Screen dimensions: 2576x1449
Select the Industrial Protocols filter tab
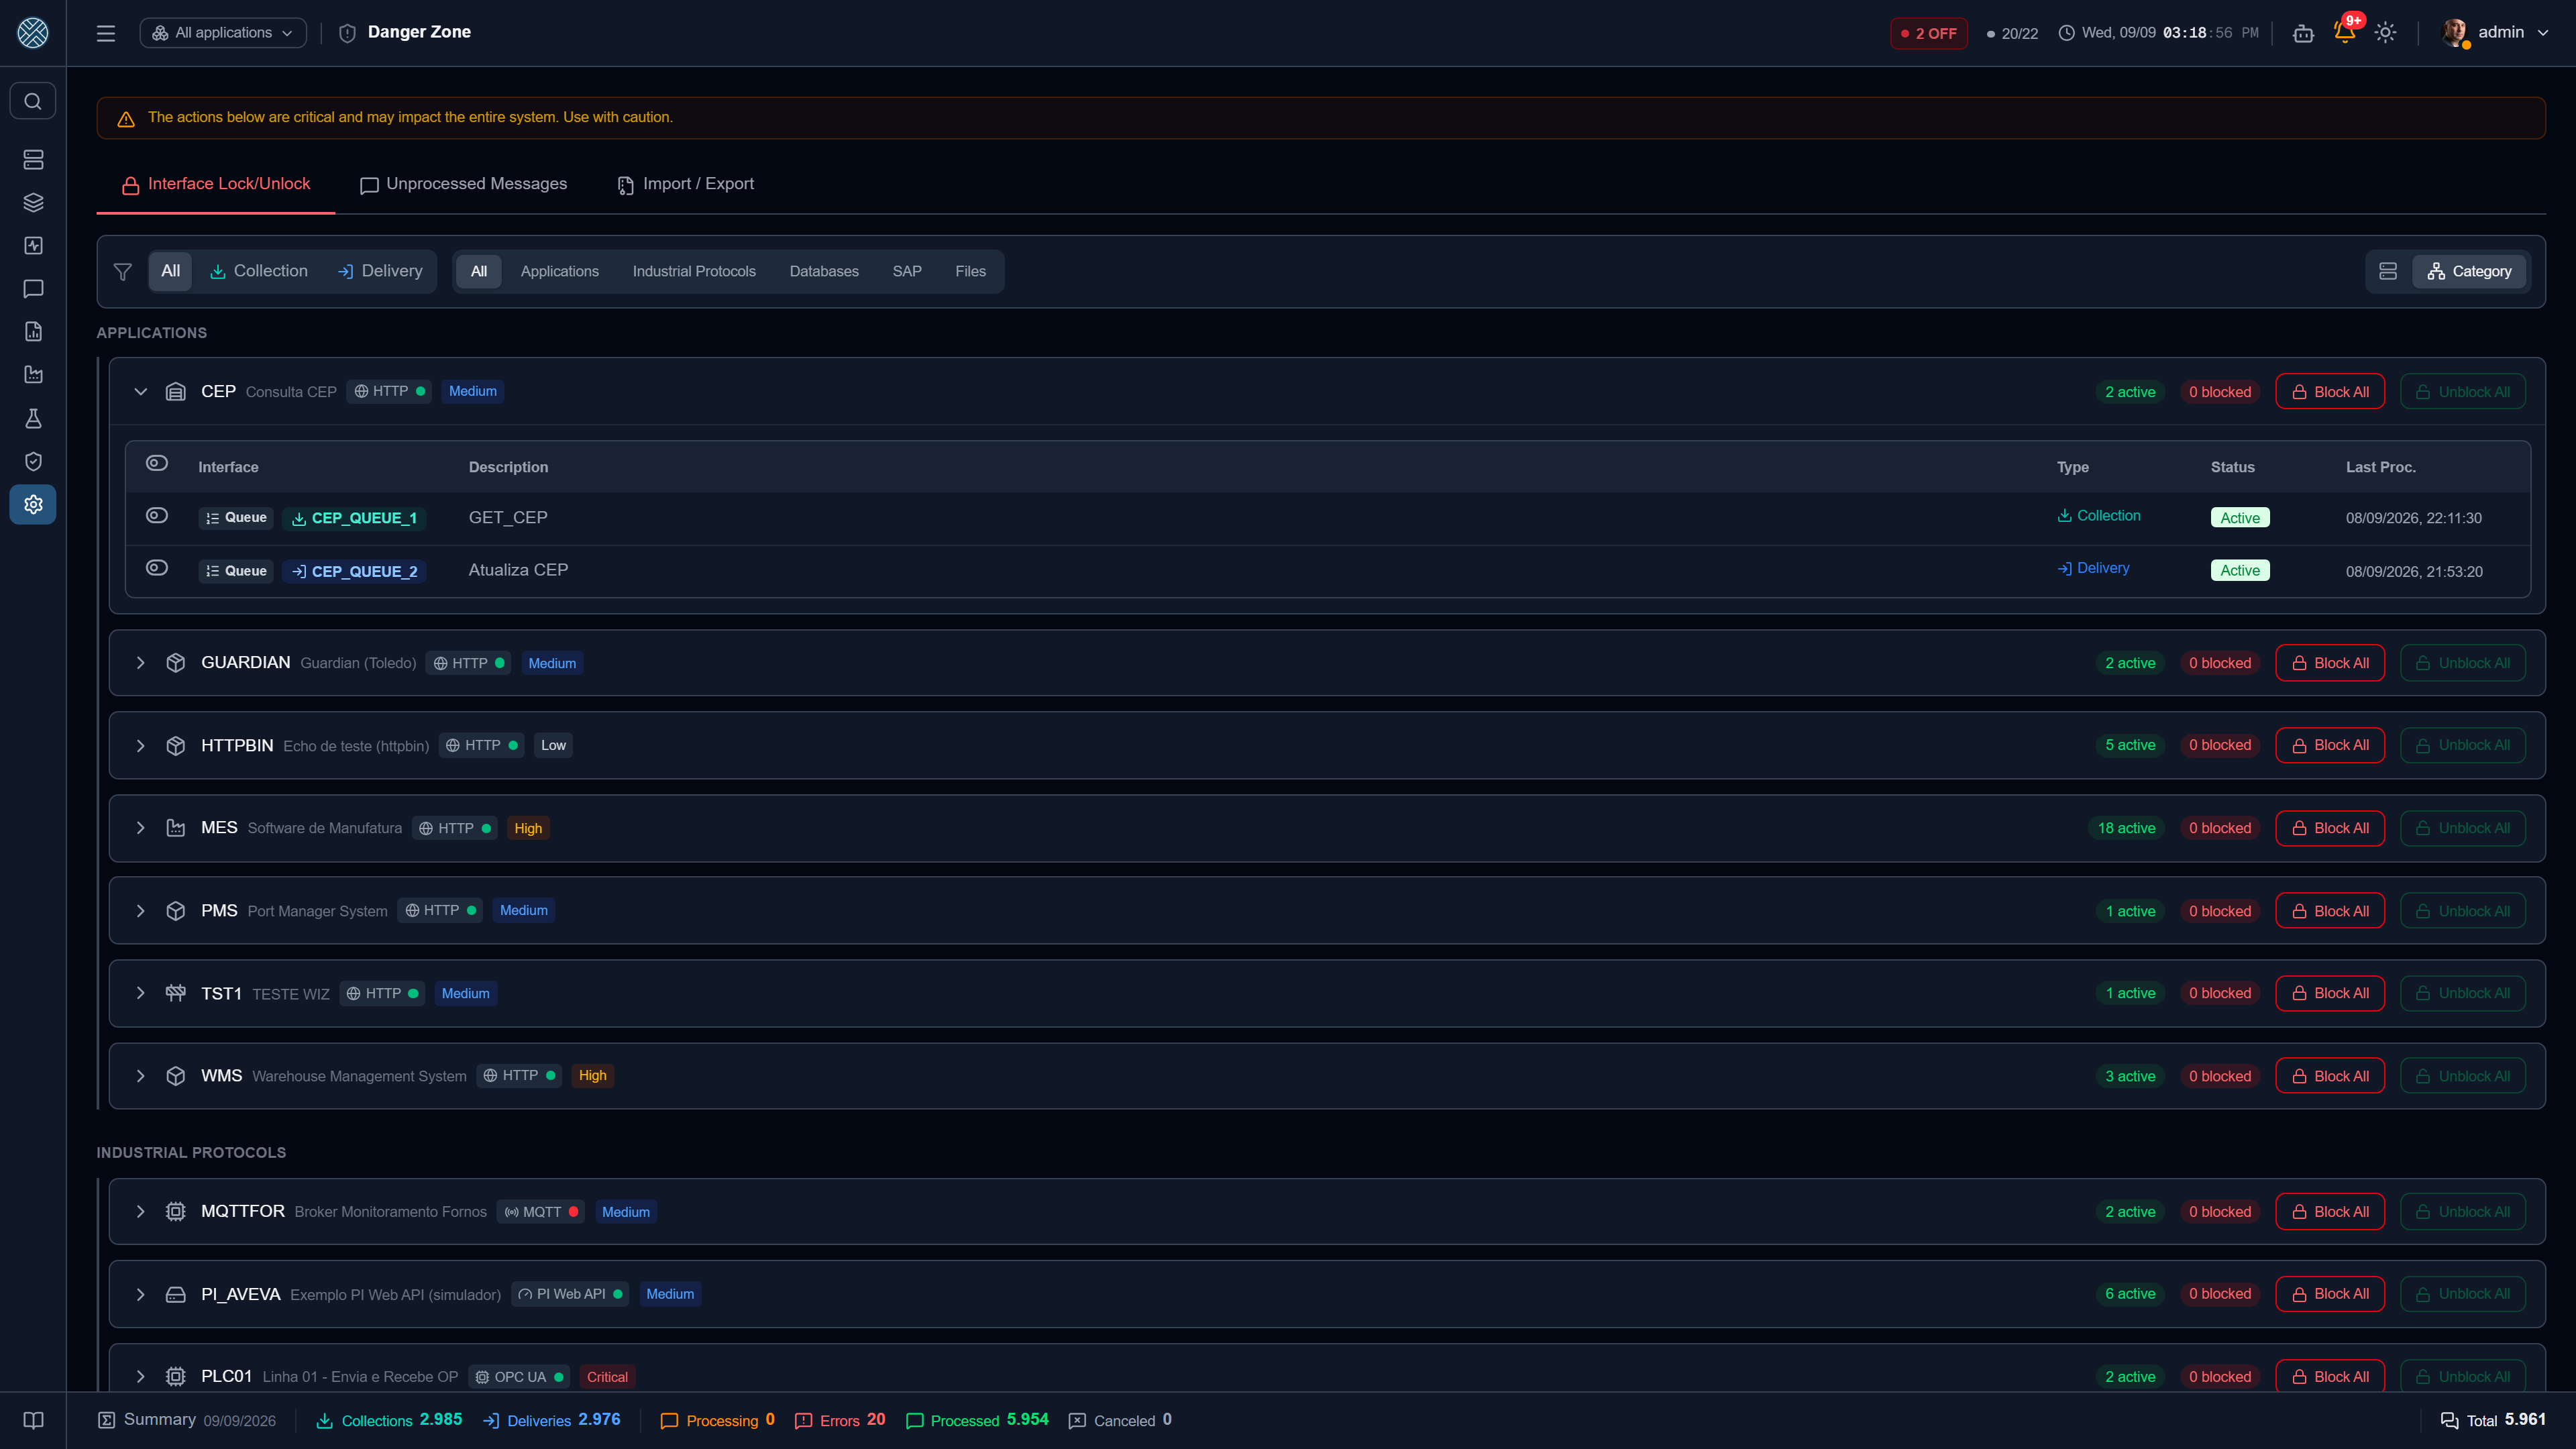(x=694, y=271)
